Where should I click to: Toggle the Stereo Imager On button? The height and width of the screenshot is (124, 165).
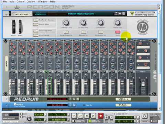pos(66,32)
